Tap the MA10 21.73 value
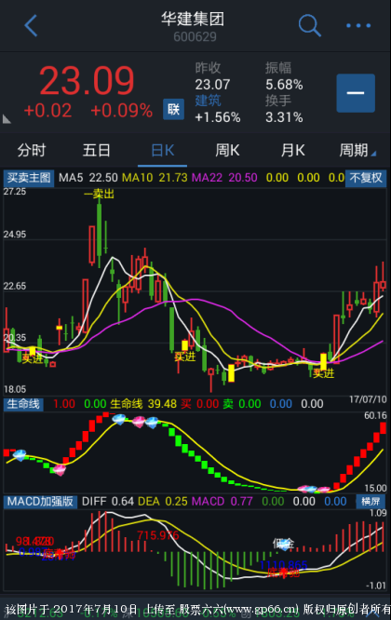 [x=155, y=178]
